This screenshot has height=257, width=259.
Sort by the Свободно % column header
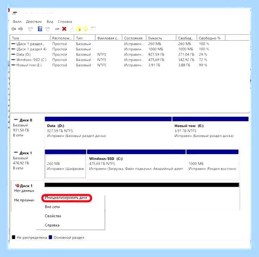211,38
